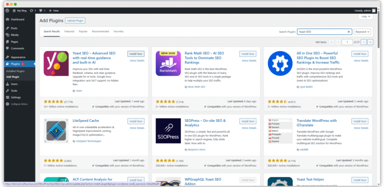
Task: Open the Keyword search type dropdown
Action: pos(362,31)
